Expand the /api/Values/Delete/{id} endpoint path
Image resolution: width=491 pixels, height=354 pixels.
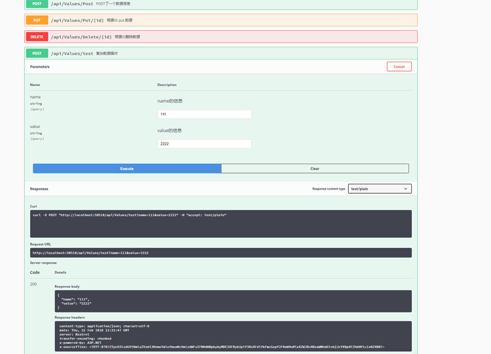coord(81,37)
